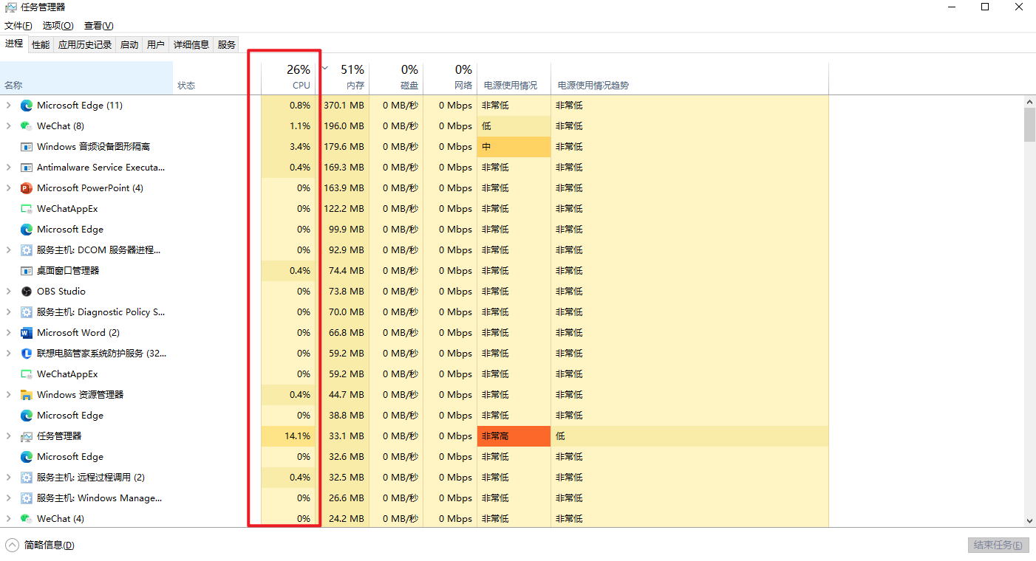The image size is (1036, 561).
Task: Expand the Microsoft Edge (11) process group
Action: 9,106
